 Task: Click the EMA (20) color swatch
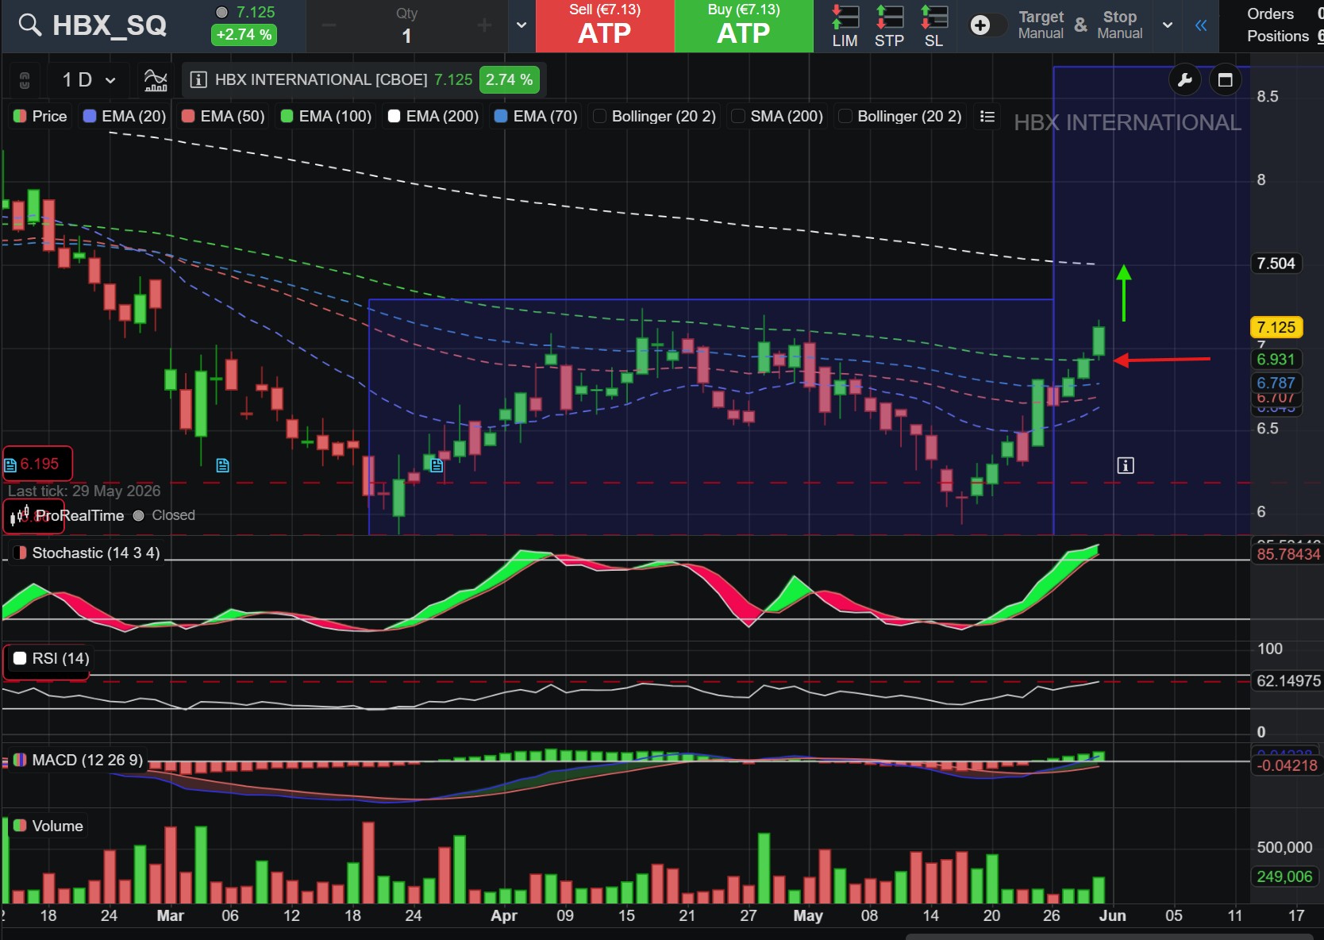(x=90, y=117)
